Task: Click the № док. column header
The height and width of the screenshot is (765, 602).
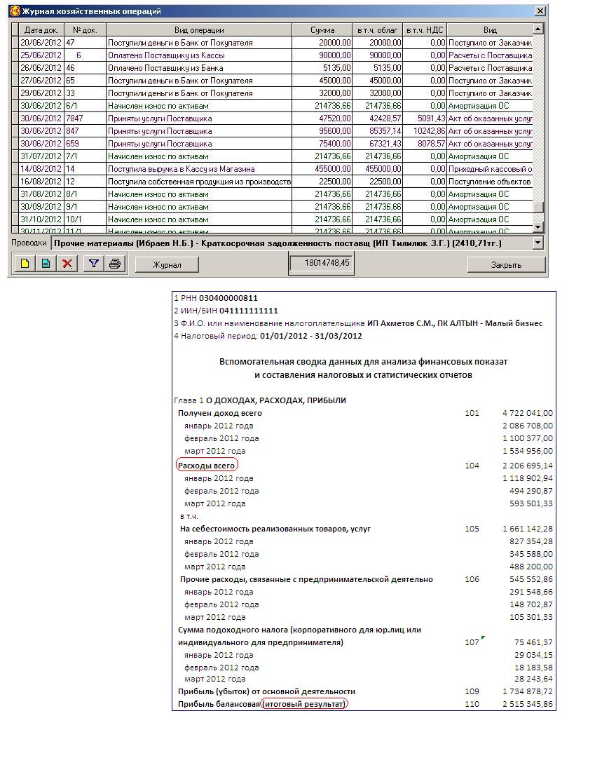Action: point(85,29)
